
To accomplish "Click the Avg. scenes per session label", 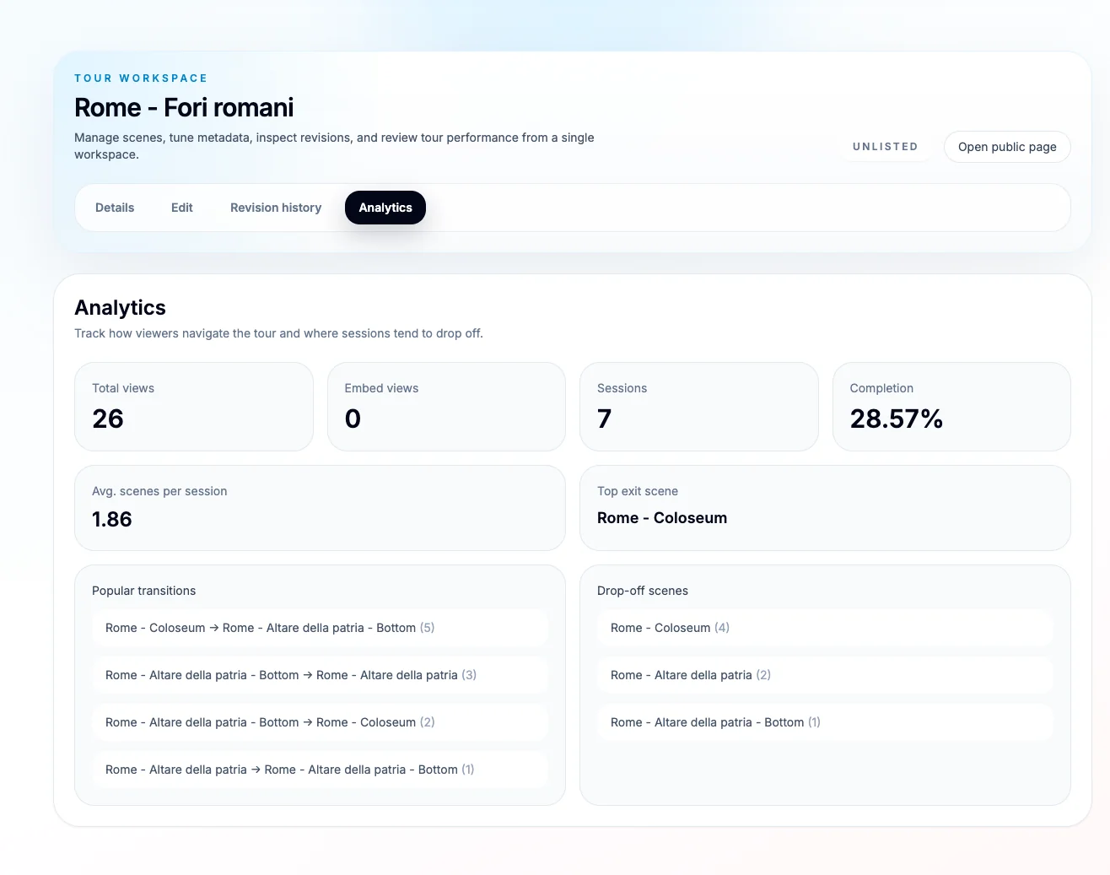I will click(159, 491).
